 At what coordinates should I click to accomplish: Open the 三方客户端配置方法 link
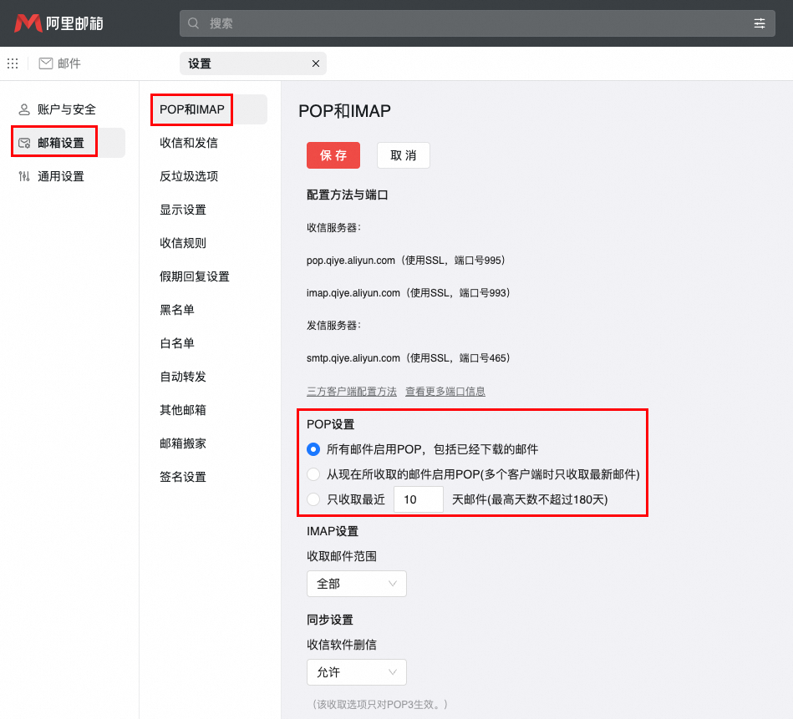click(350, 390)
